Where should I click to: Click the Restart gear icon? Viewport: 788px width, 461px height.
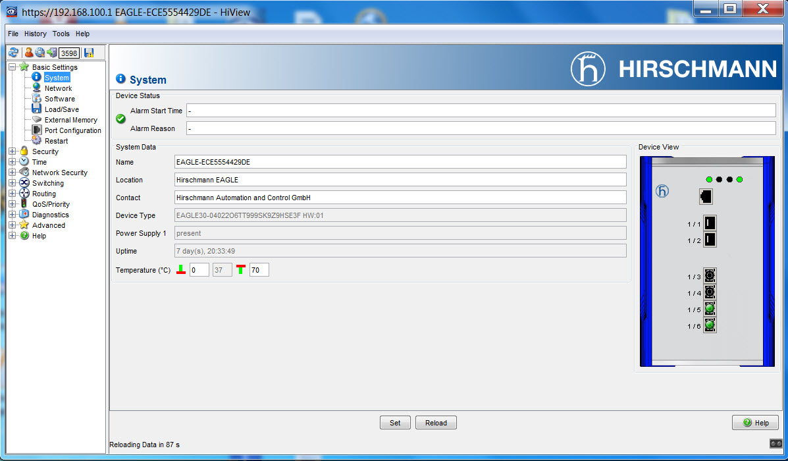click(x=37, y=140)
